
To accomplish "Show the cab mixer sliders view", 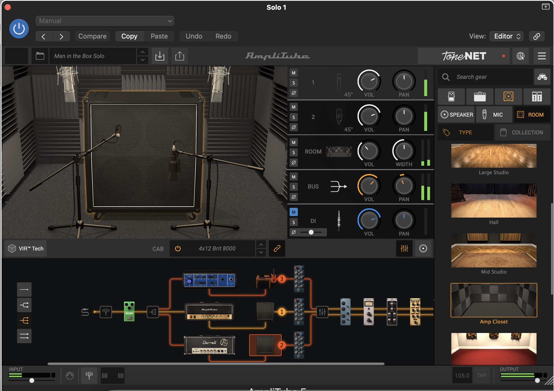I will [404, 248].
